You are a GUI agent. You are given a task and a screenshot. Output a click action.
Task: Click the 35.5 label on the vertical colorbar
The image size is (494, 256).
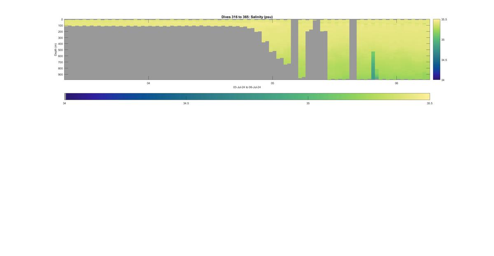444,19
